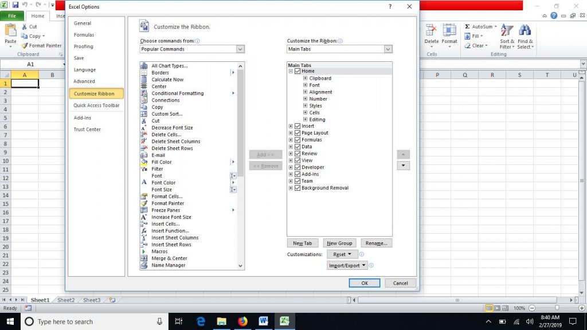Click the New Tab button

pos(303,243)
